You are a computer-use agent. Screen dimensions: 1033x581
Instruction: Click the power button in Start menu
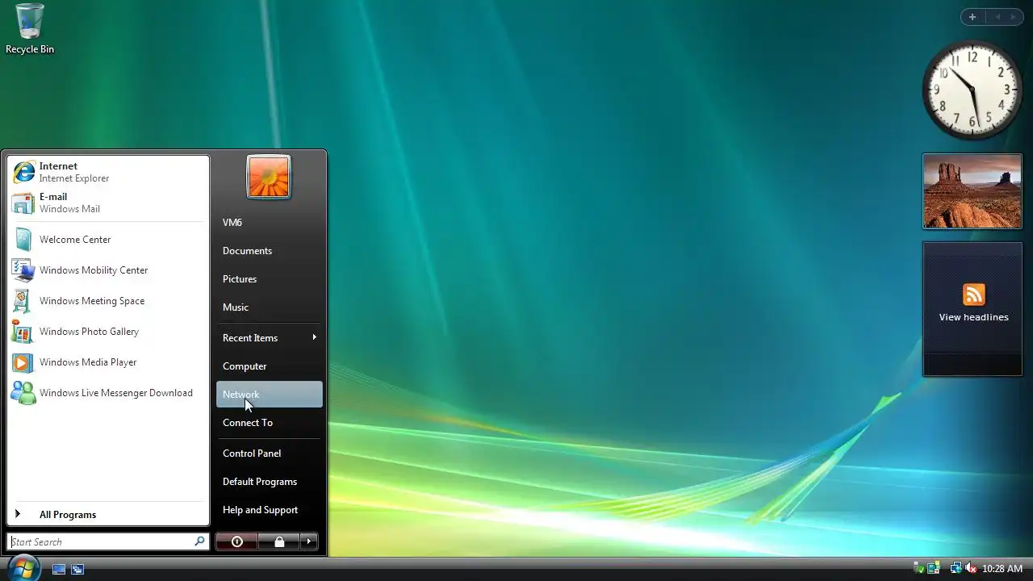pos(237,541)
